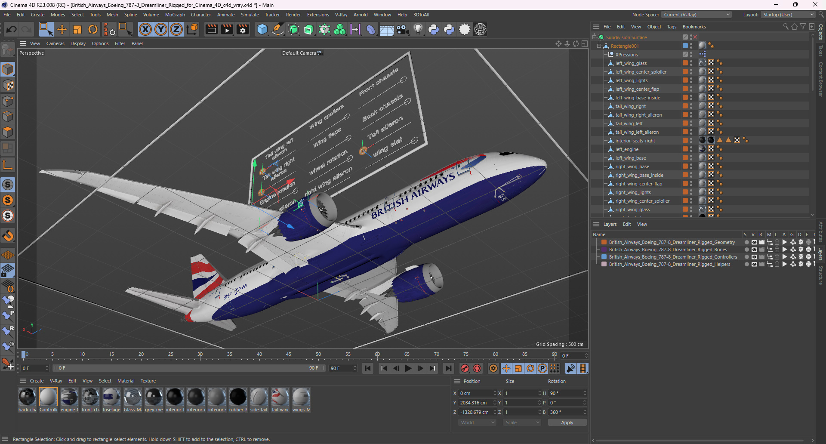The image size is (826, 444).
Task: Click the Enable Snap S icon
Action: [x=8, y=185]
